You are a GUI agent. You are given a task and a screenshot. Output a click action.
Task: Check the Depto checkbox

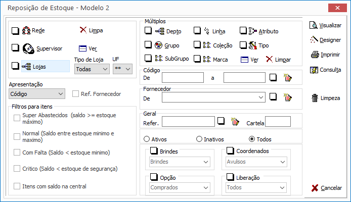coord(148,30)
